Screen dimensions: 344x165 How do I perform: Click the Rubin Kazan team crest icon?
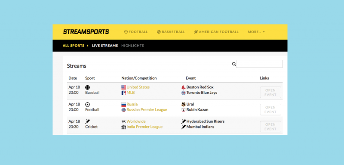pyautogui.click(x=184, y=110)
